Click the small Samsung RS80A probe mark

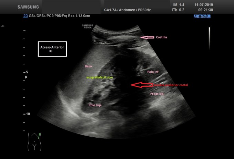point(88,26)
